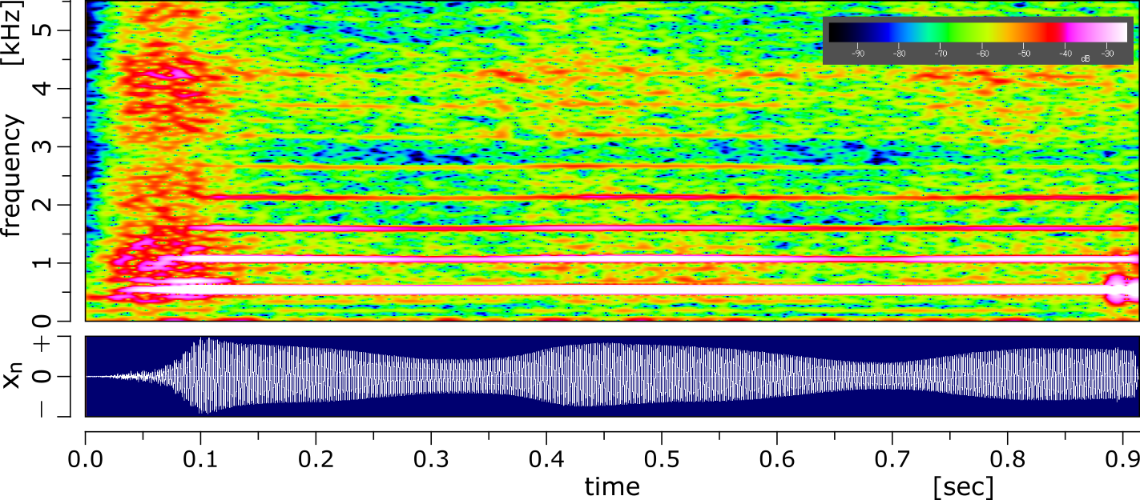The width and height of the screenshot is (1140, 500).
Task: Click the "time" axis title
Action: [x=612, y=486]
